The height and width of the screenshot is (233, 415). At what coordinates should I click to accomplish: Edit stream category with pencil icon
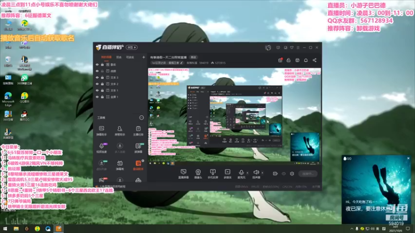pos(182,63)
